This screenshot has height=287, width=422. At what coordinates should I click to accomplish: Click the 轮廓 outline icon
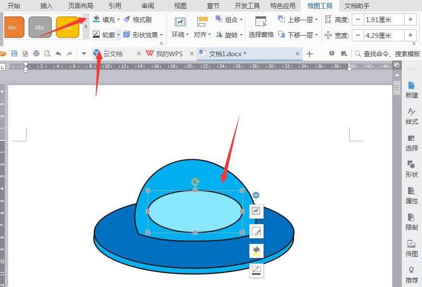click(x=96, y=35)
